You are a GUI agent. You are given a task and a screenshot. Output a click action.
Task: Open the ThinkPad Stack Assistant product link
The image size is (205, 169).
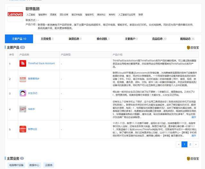(x=41, y=63)
